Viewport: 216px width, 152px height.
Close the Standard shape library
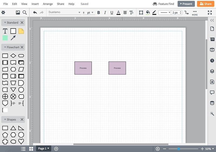click(x=22, y=23)
